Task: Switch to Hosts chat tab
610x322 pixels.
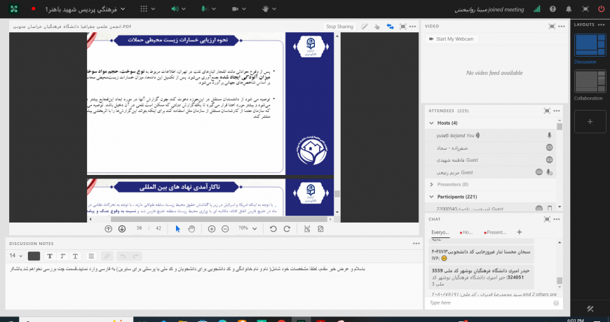Action: (x=467, y=232)
